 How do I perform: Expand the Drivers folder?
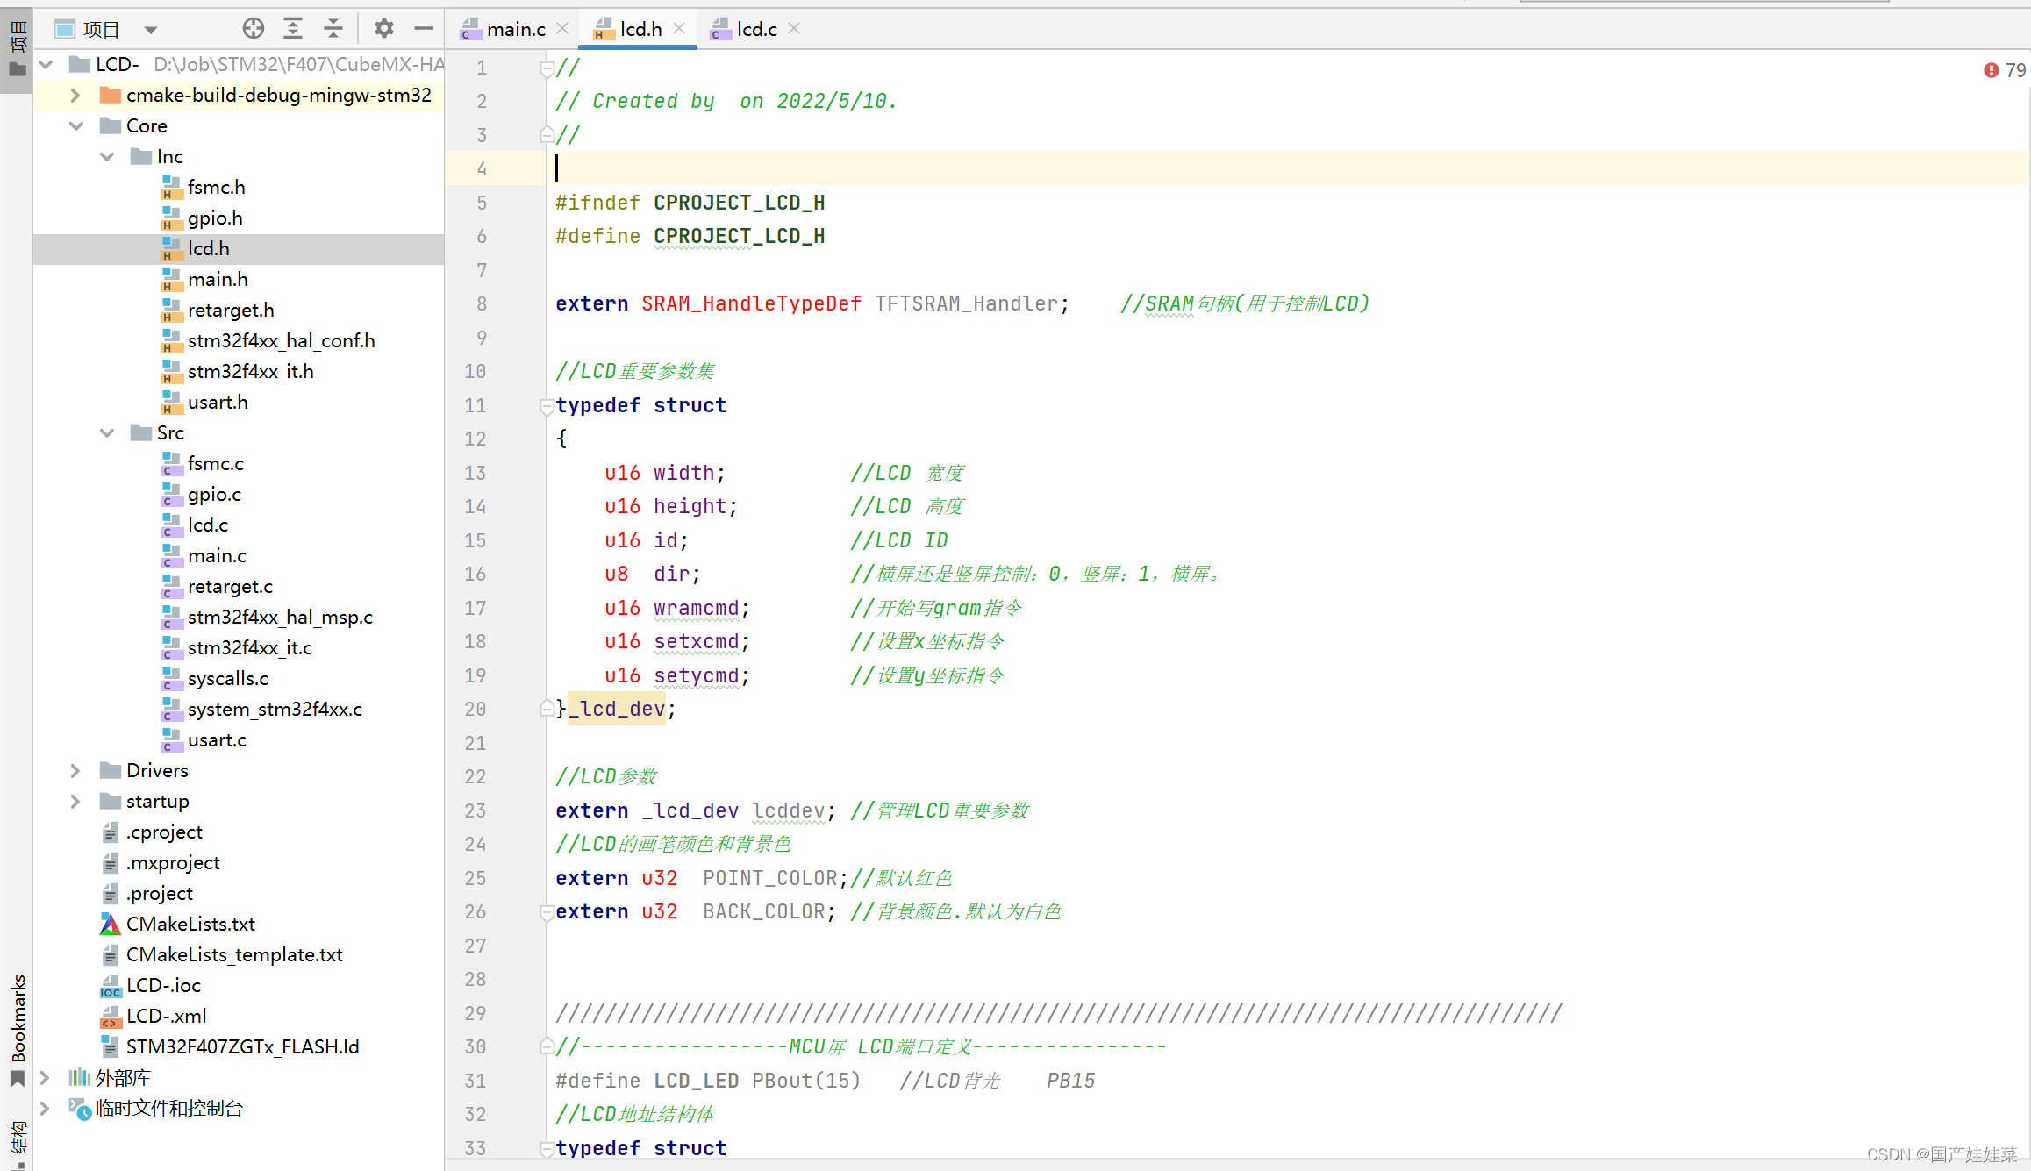(x=75, y=770)
